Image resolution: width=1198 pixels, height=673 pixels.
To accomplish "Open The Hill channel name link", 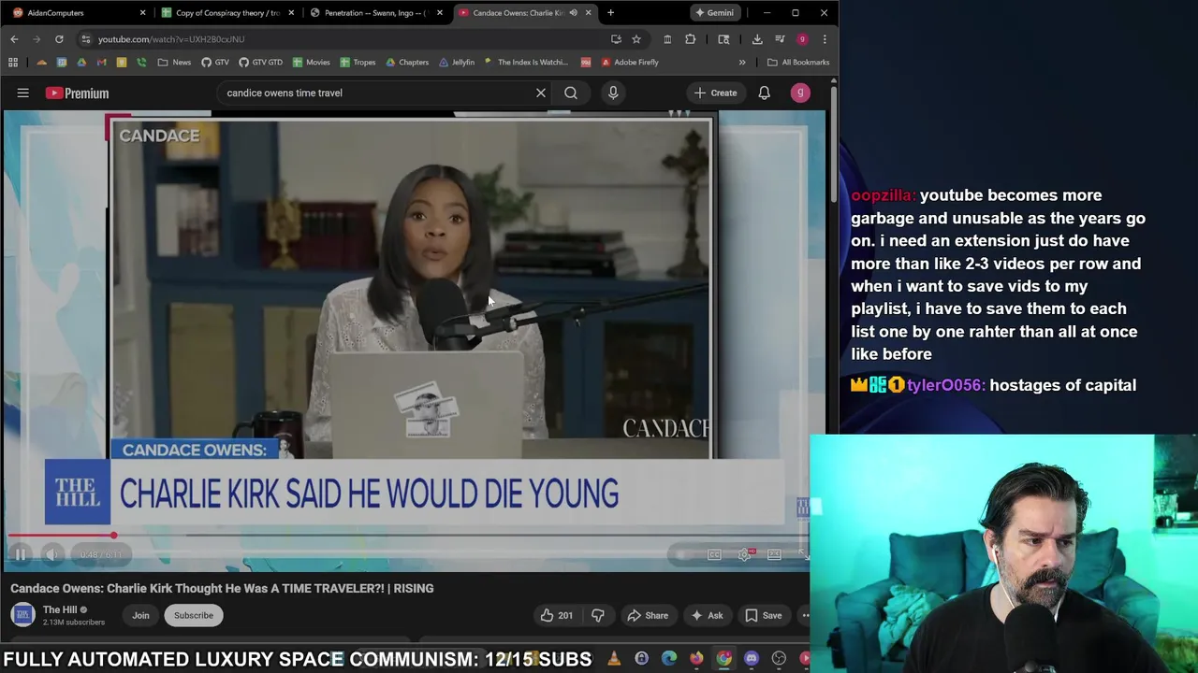I will (60, 609).
